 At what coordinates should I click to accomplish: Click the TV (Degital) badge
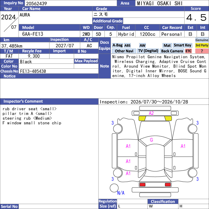(148, 51)
